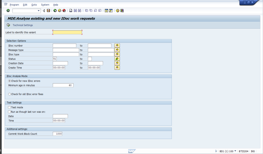Click the Previous Page icon
This screenshot has width=263, height=154.
(x=91, y=11)
